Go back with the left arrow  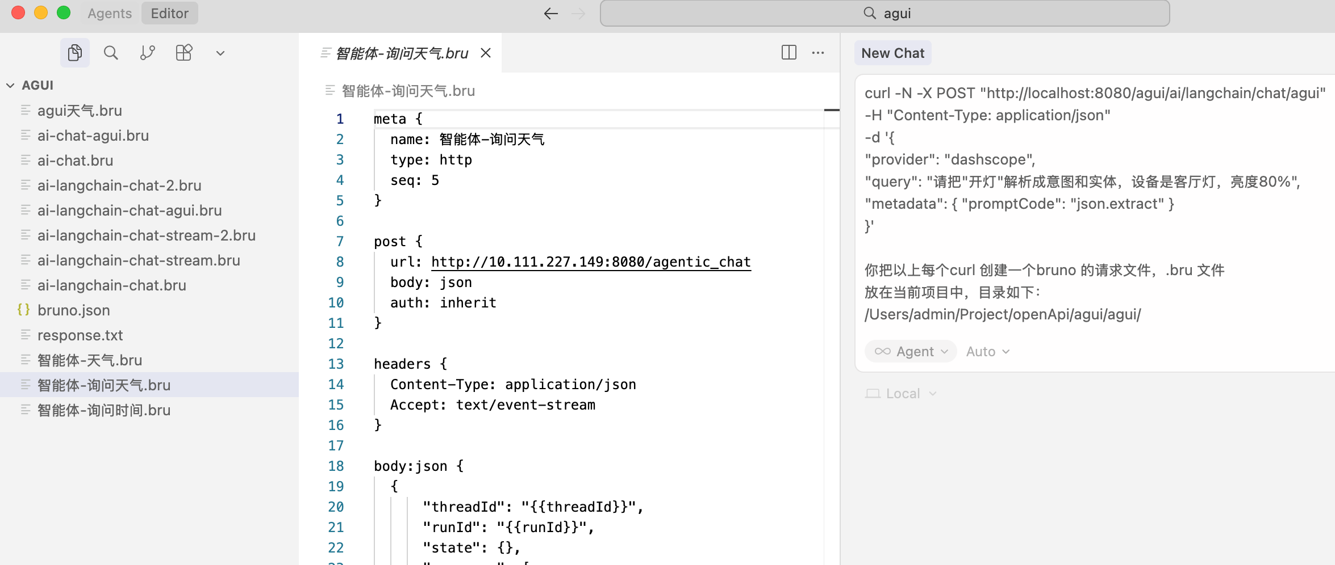(x=550, y=13)
